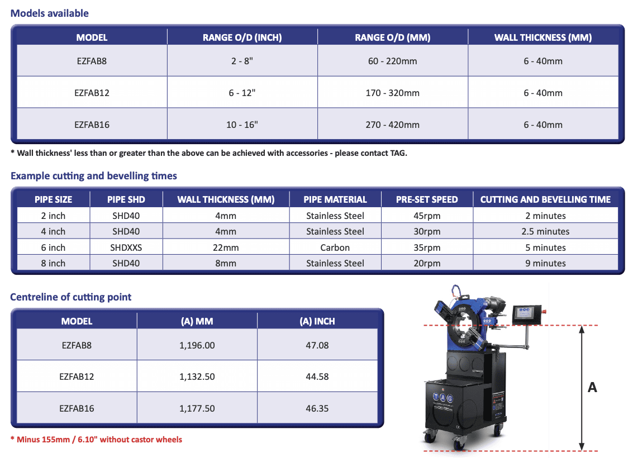Click the EZFAB16 cell in Models table
Screen dimensions: 638x458
pos(92,125)
